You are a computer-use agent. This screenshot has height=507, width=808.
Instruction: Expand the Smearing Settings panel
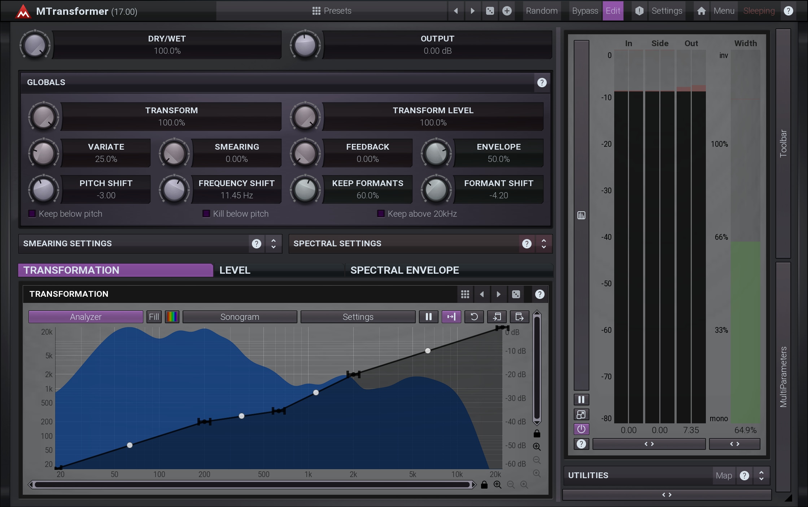coord(274,244)
